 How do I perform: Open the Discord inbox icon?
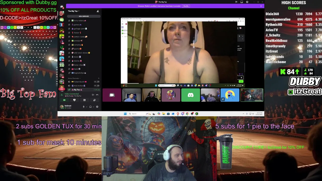pos(242,2)
